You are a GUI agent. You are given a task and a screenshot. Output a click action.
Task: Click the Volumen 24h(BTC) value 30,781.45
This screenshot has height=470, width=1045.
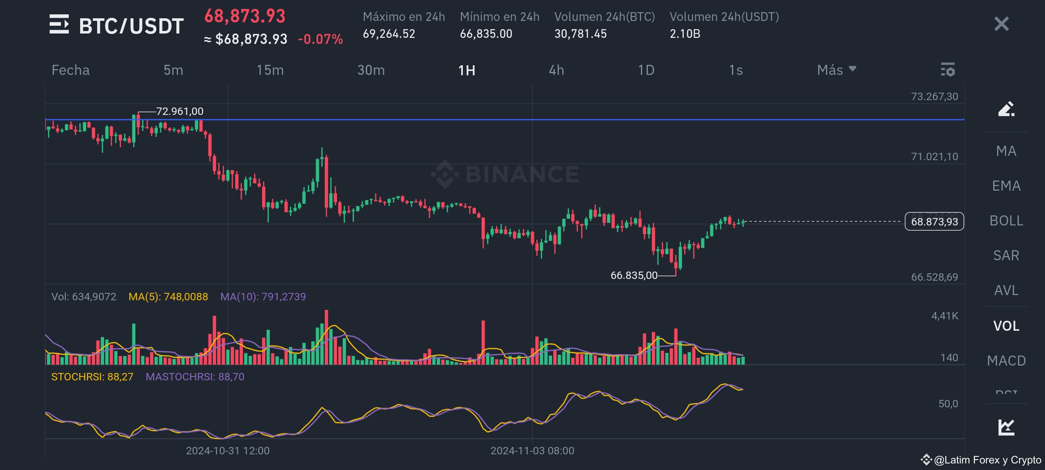coord(580,34)
